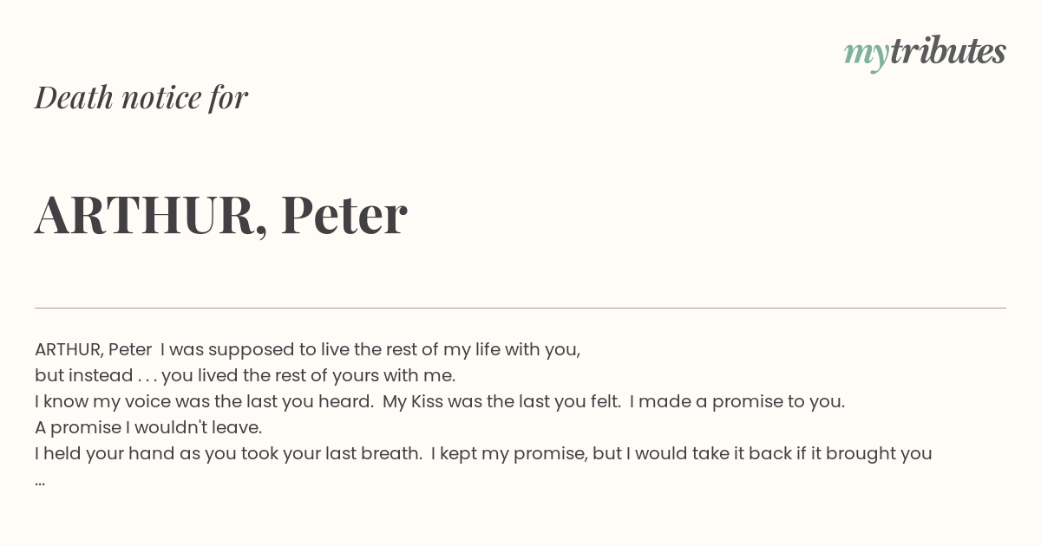Click 'My Kiss was the last you felt'
This screenshot has height=546, width=1041.
[501, 402]
